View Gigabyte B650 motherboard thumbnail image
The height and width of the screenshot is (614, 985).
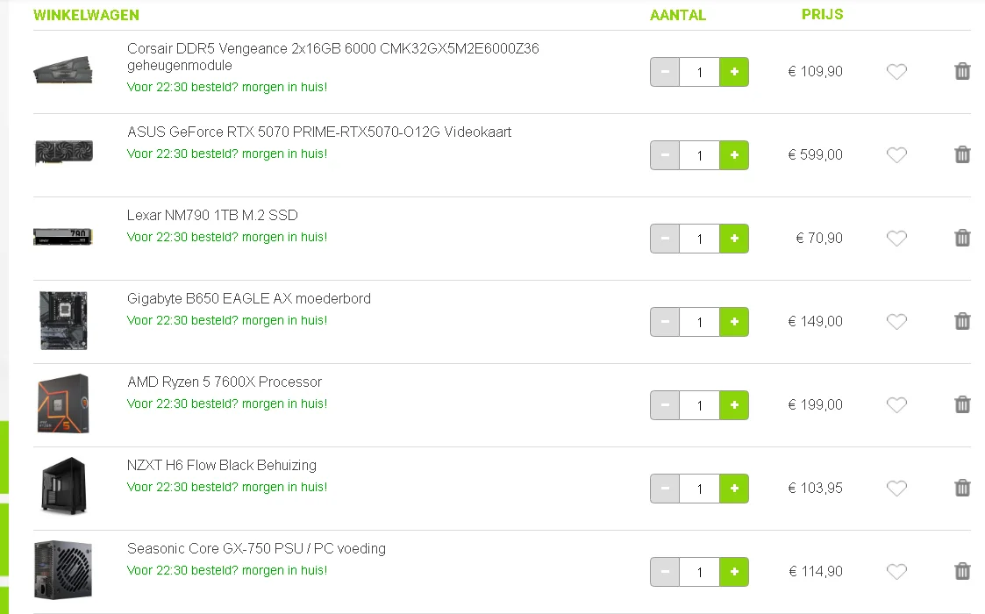[x=63, y=321]
